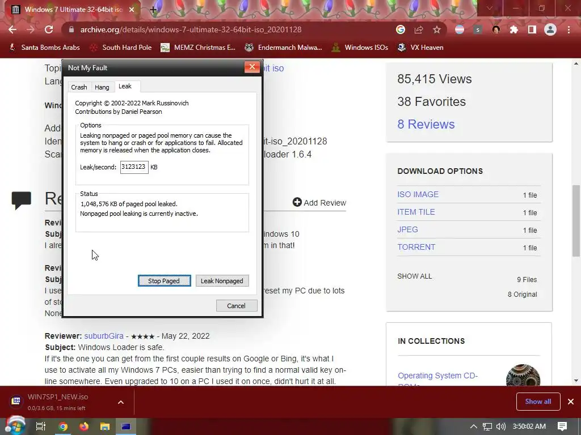Open Endermanch Malware bookmark

pos(283,48)
